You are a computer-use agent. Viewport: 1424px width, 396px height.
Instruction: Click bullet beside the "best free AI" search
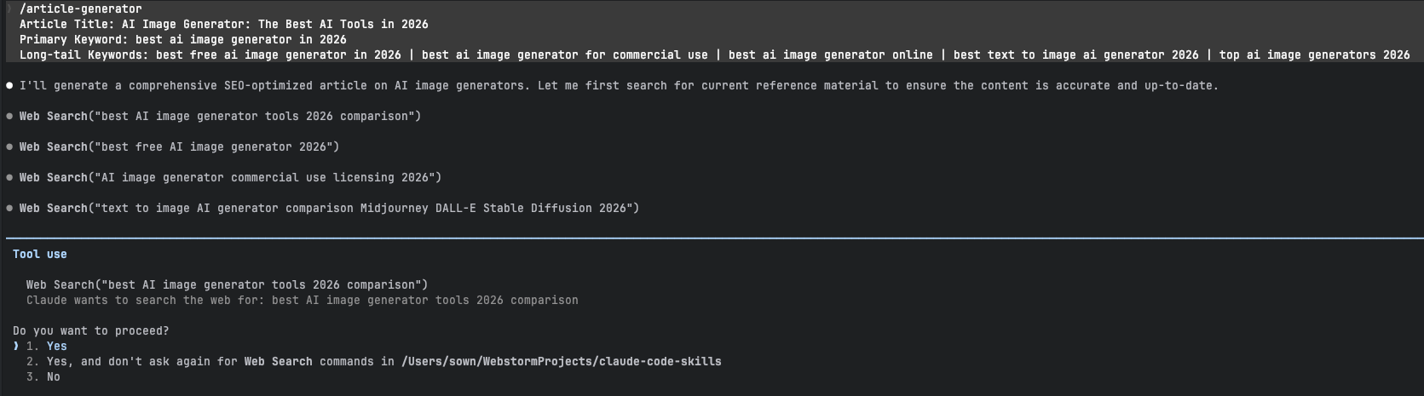(x=9, y=146)
